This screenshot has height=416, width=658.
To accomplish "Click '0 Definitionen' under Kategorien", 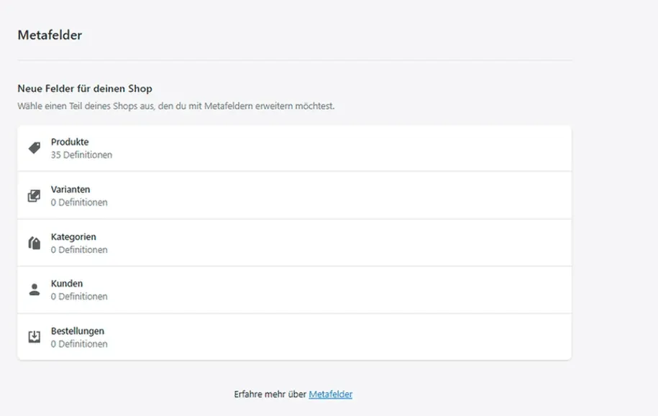I will click(79, 250).
